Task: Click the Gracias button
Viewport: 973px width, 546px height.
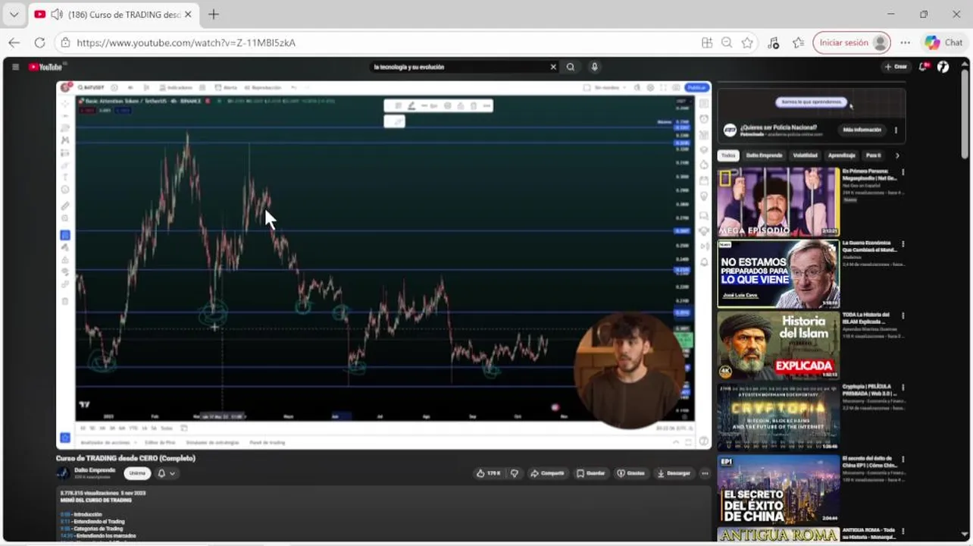Action: pos(631,473)
